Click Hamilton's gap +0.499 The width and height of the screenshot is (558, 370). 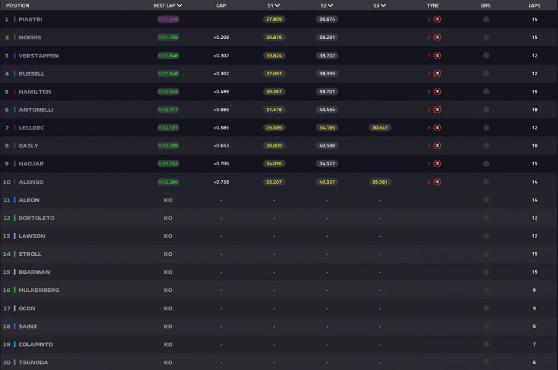tap(221, 92)
